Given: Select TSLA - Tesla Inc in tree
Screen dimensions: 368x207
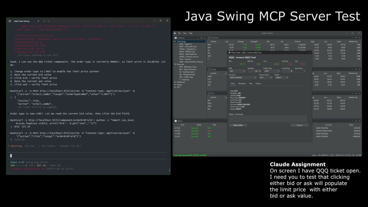Looking at the screenshot, I should 185,59.
